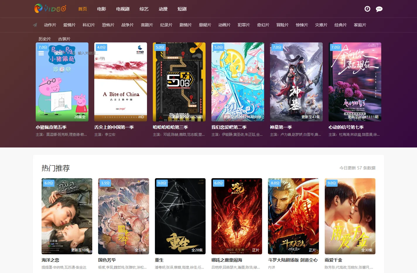This screenshot has width=417, height=273.
Task: Click title 我们恋爱吧第二季
Action: [229, 127]
